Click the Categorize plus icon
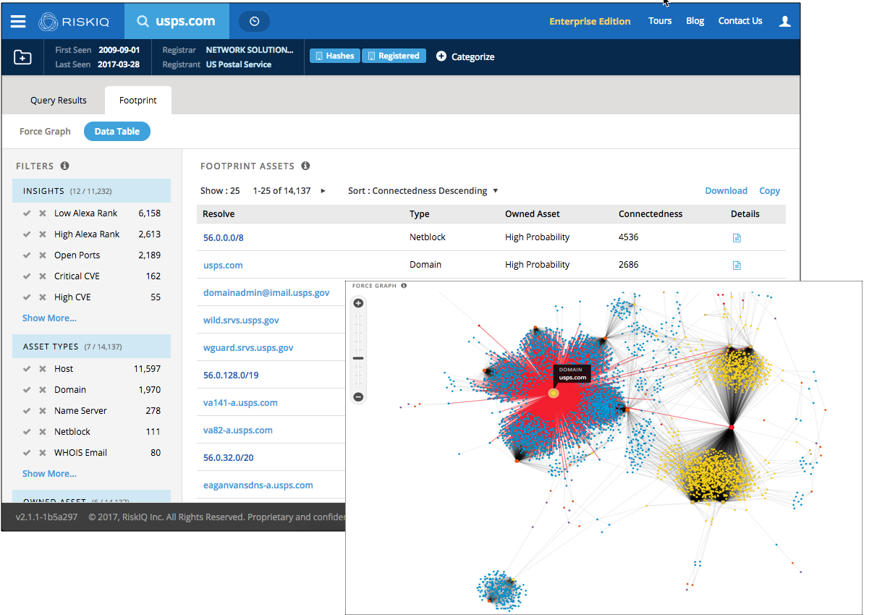 [x=441, y=56]
